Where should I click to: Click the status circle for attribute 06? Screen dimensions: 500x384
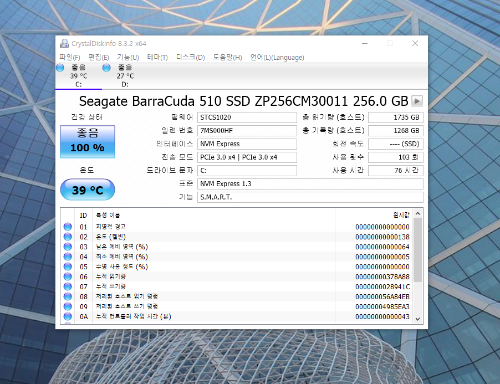pos(68,277)
